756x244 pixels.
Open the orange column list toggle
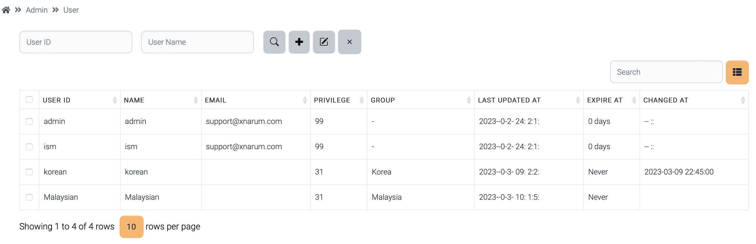pyautogui.click(x=737, y=72)
